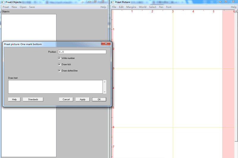
Task: Open the Margins menu
Action: [x=131, y=7]
